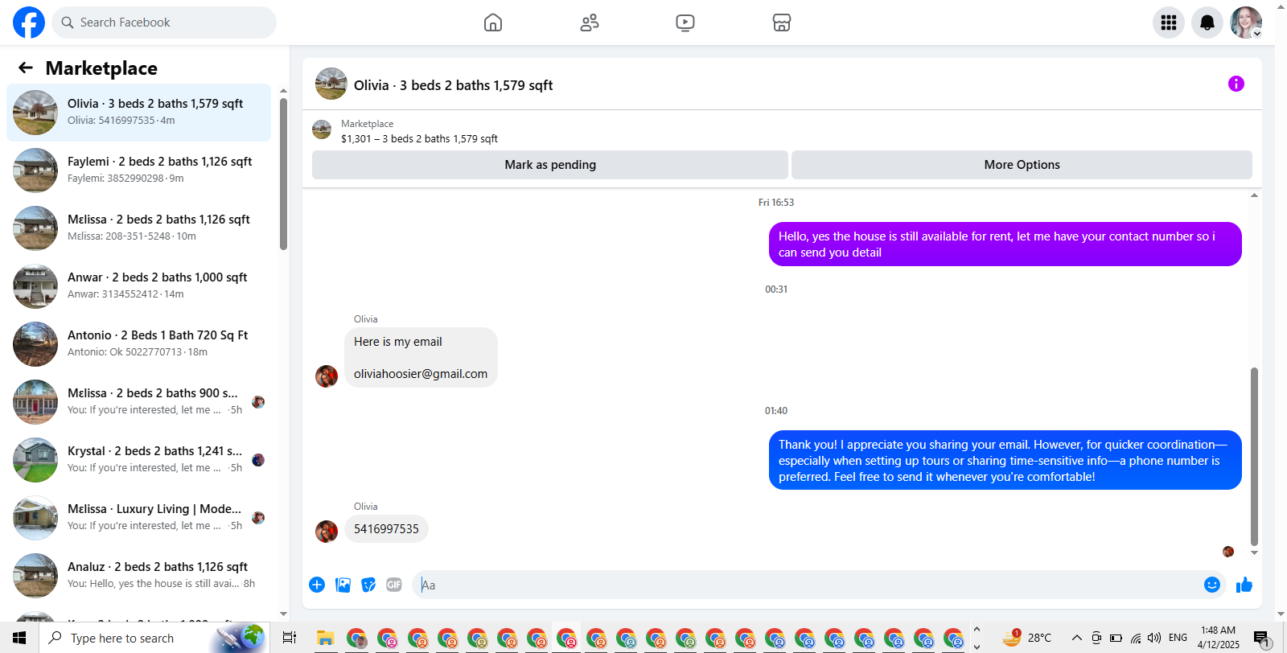Open the Marketplace storefront icon in top bar
The image size is (1287, 653).
[x=782, y=23]
